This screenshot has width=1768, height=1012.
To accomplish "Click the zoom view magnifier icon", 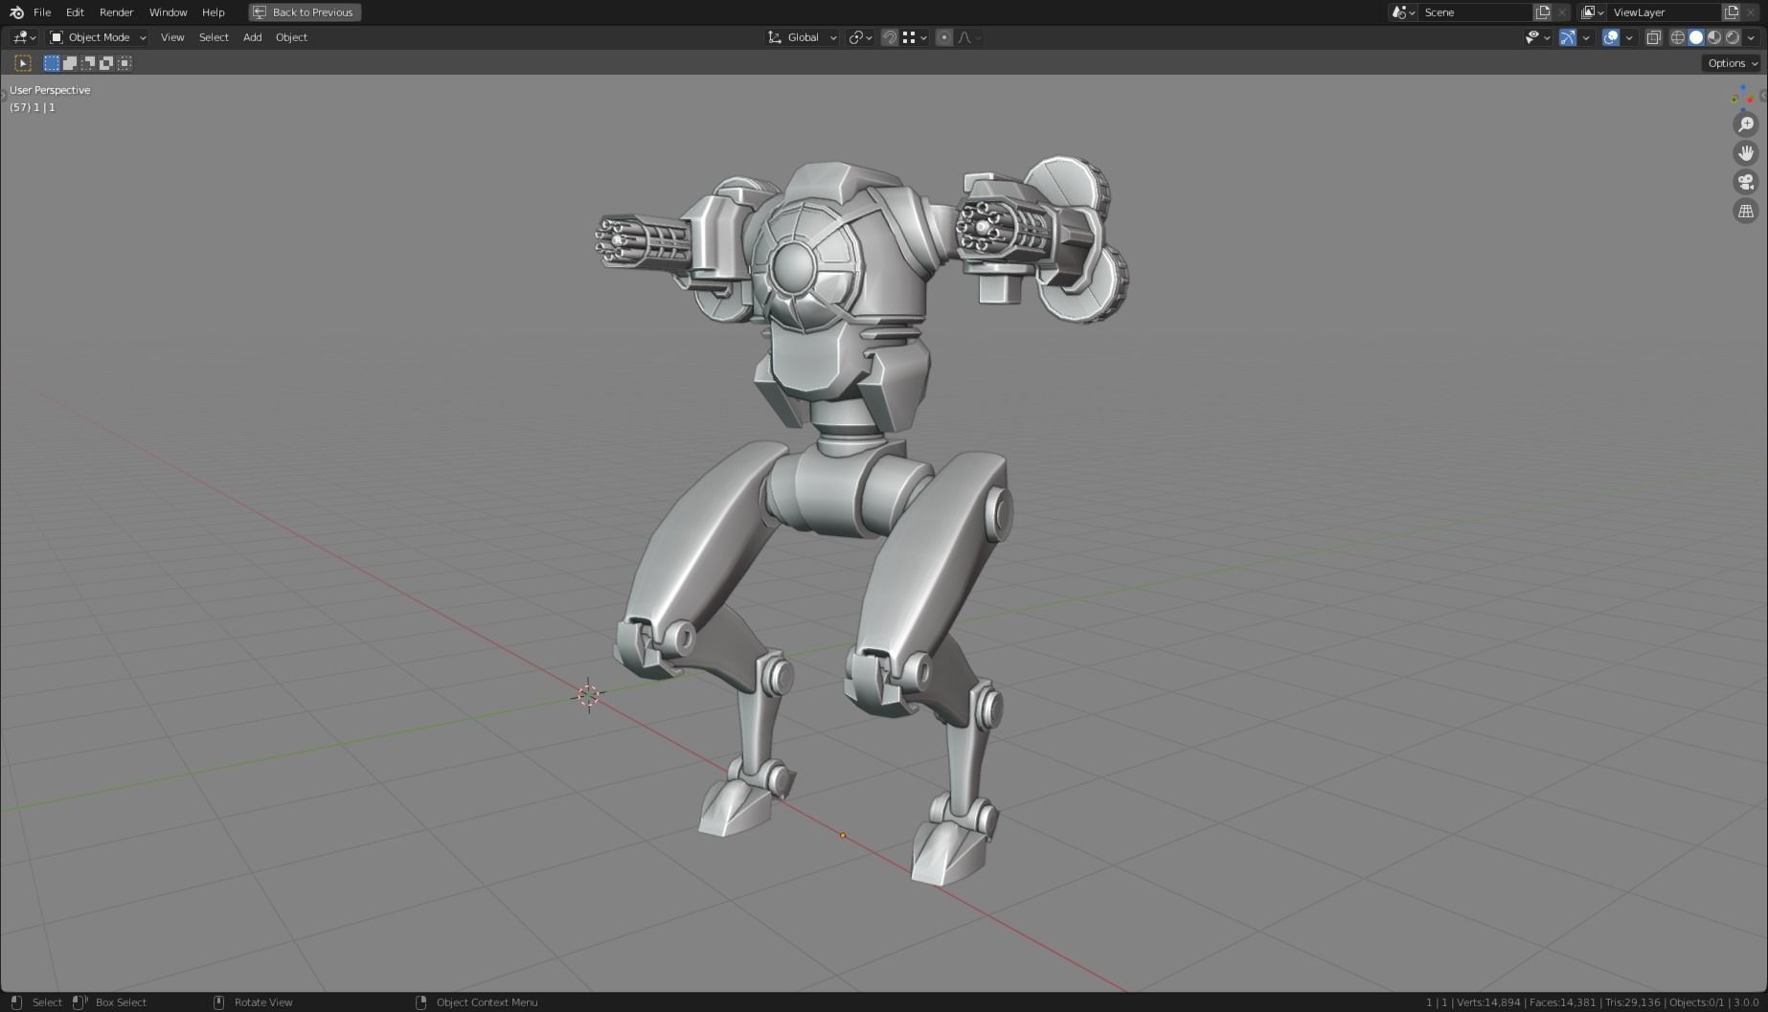I will 1746,124.
